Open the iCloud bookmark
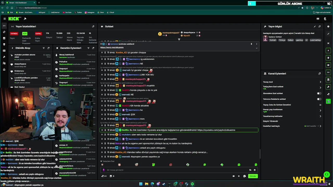The width and height of the screenshot is (333, 187). 110,12
